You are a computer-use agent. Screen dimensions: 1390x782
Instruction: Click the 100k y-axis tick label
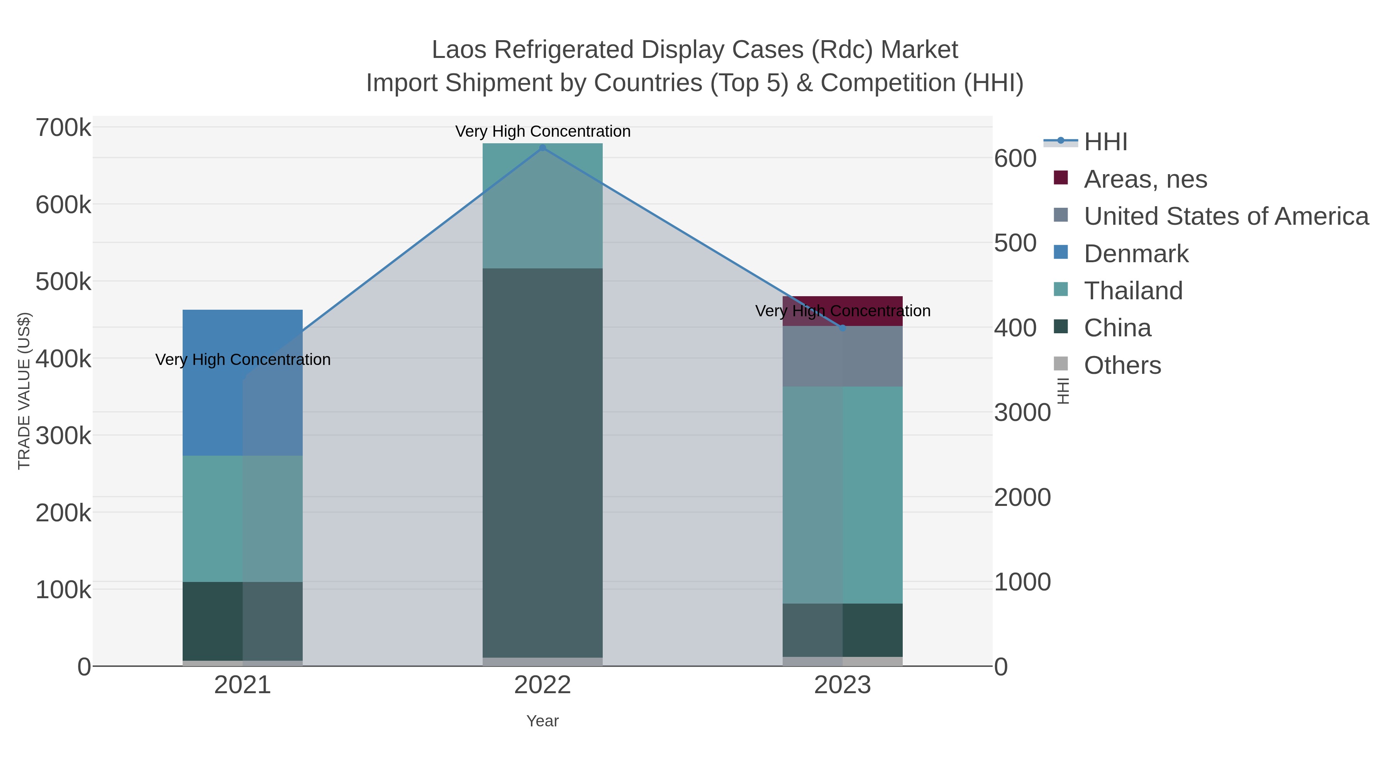(x=64, y=590)
